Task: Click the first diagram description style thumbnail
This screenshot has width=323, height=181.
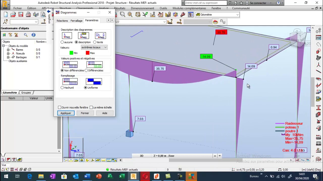Action: point(67,36)
